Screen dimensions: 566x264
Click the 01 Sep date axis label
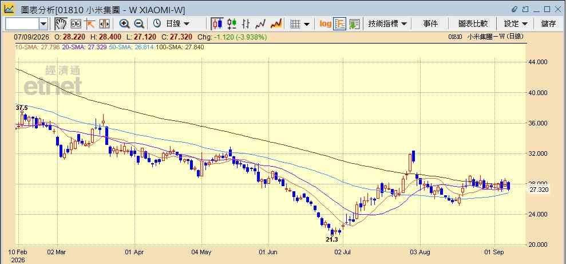coord(494,251)
